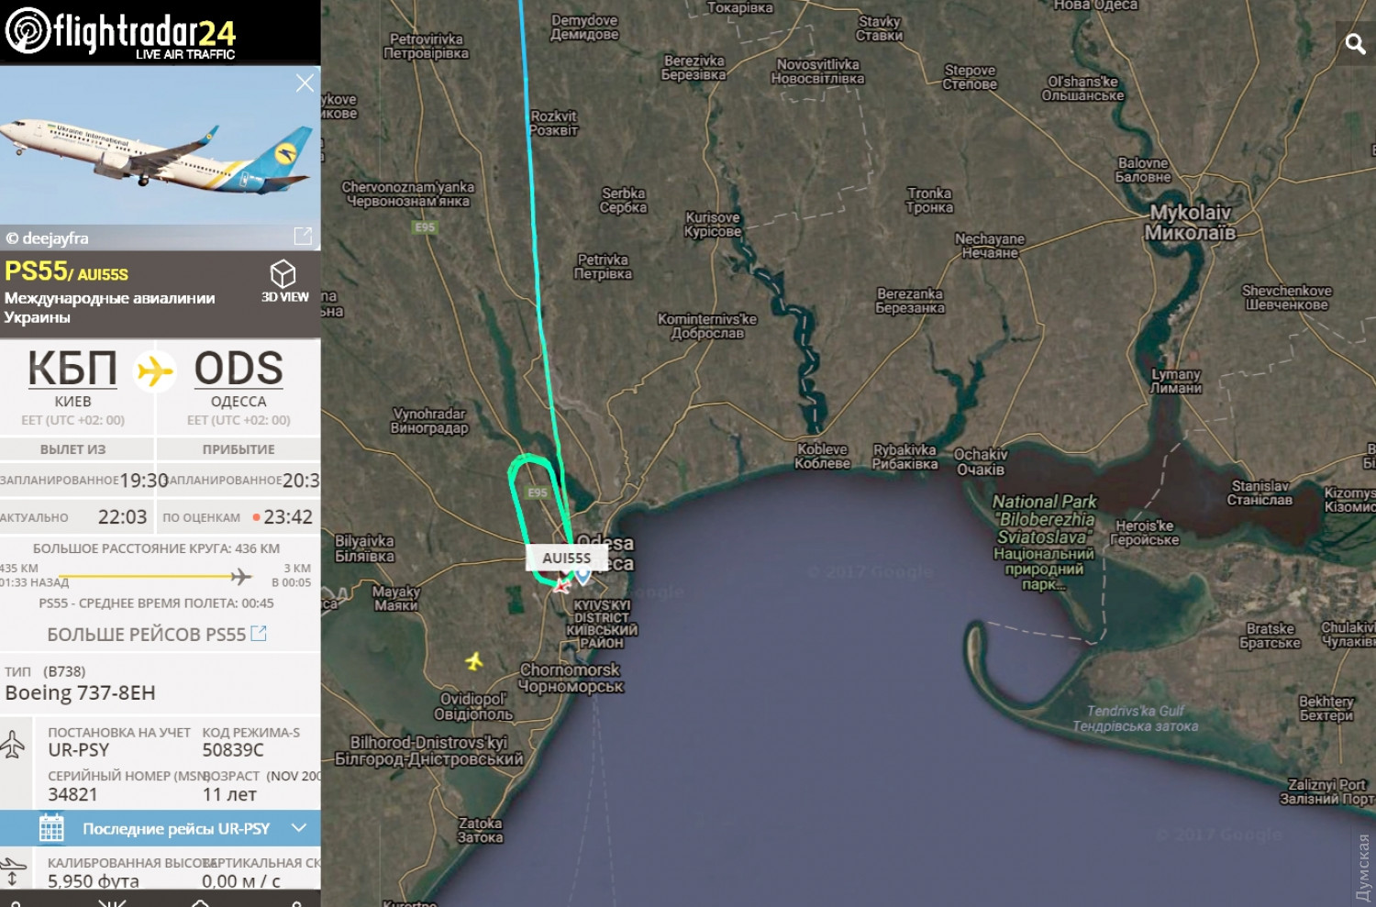This screenshot has width=1376, height=907.
Task: Open ODS arrival airport details
Action: 239,369
